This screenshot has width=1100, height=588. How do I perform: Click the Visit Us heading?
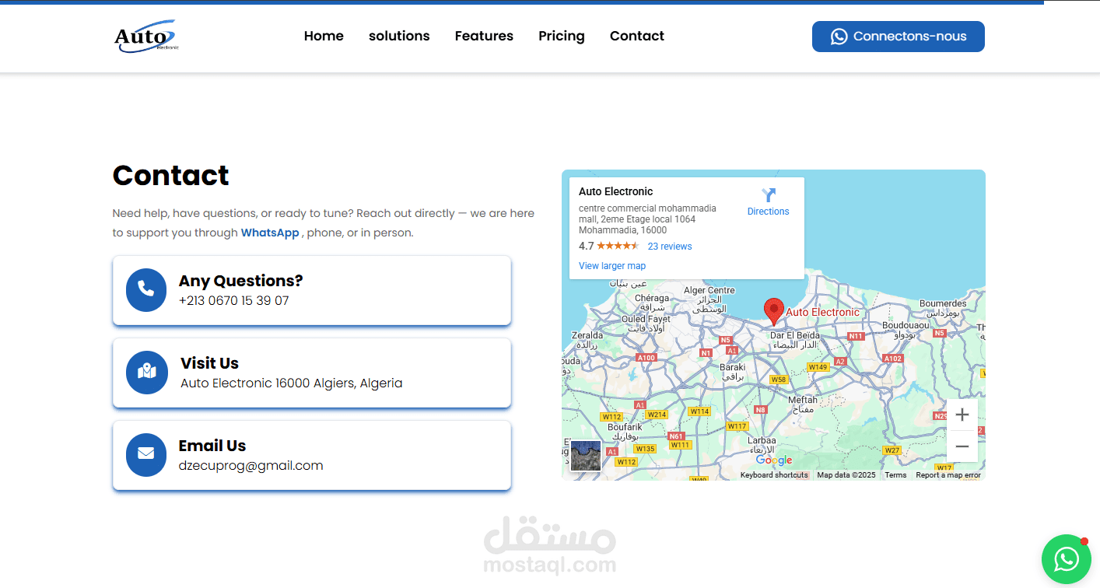(209, 363)
